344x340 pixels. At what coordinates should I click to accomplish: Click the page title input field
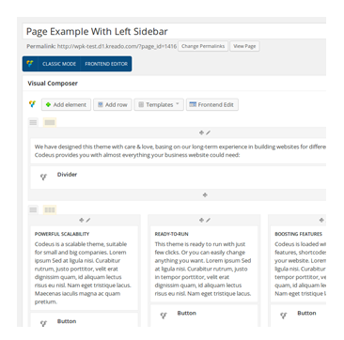click(174, 31)
